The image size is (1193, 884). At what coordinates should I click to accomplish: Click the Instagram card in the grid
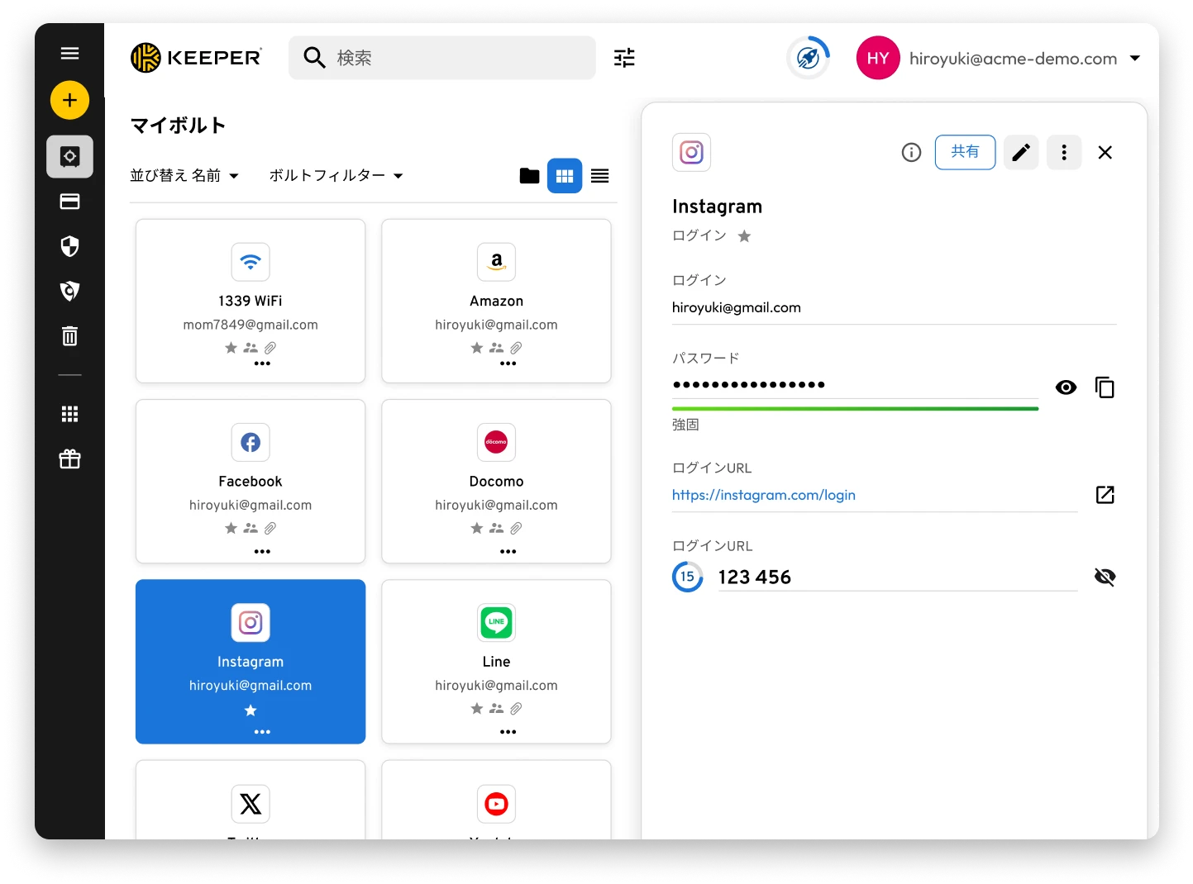coord(251,662)
